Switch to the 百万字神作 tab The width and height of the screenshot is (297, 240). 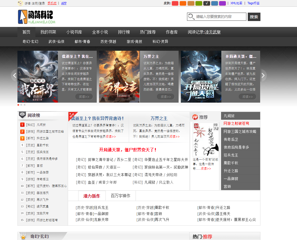tap(120, 196)
